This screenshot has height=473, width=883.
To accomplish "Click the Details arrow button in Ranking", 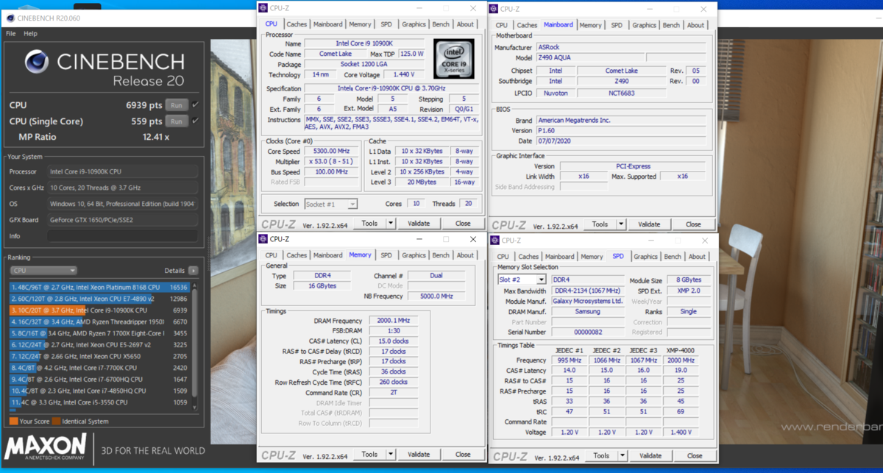I will click(x=194, y=270).
